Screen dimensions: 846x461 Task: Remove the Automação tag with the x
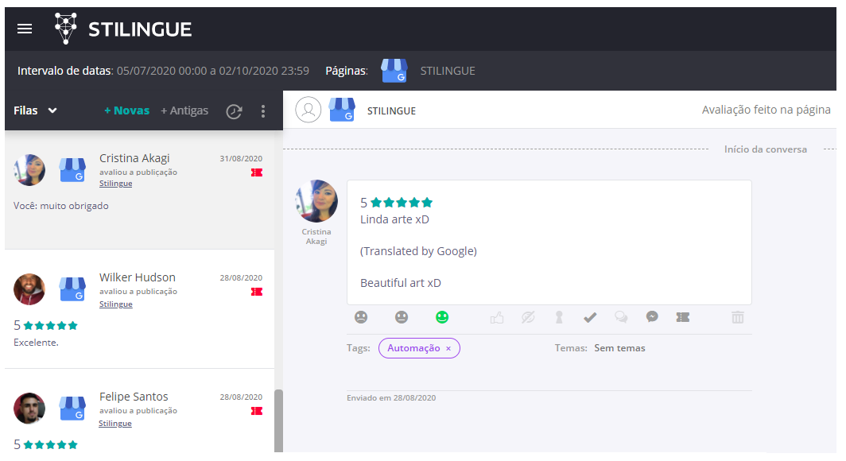pyautogui.click(x=448, y=348)
